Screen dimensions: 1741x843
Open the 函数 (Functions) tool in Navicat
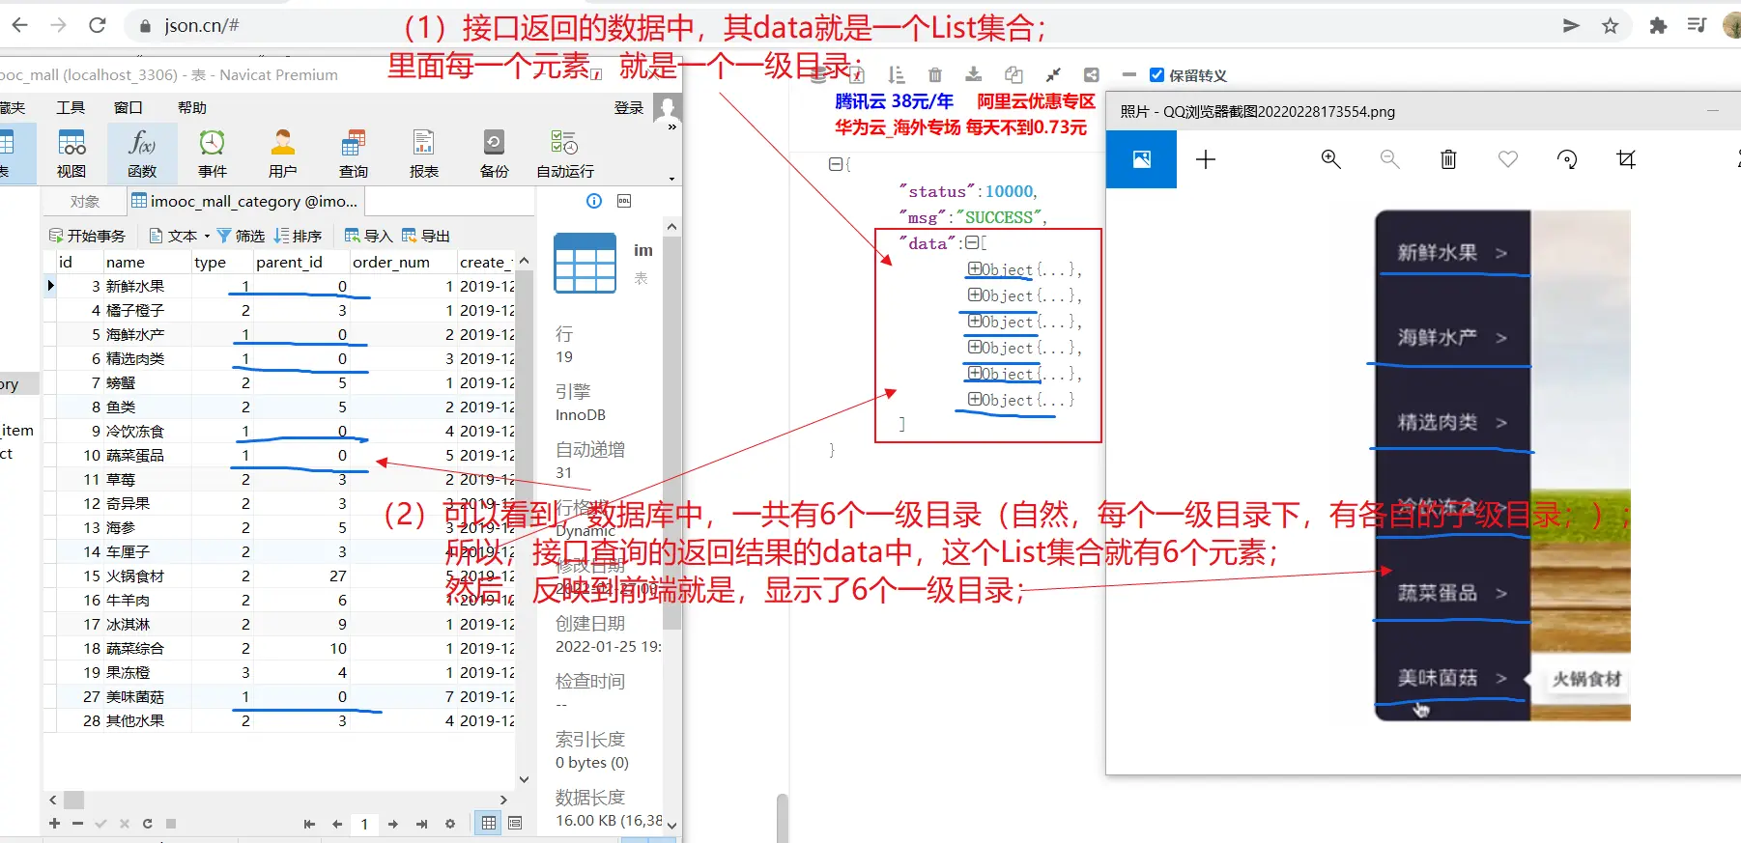[x=142, y=154]
